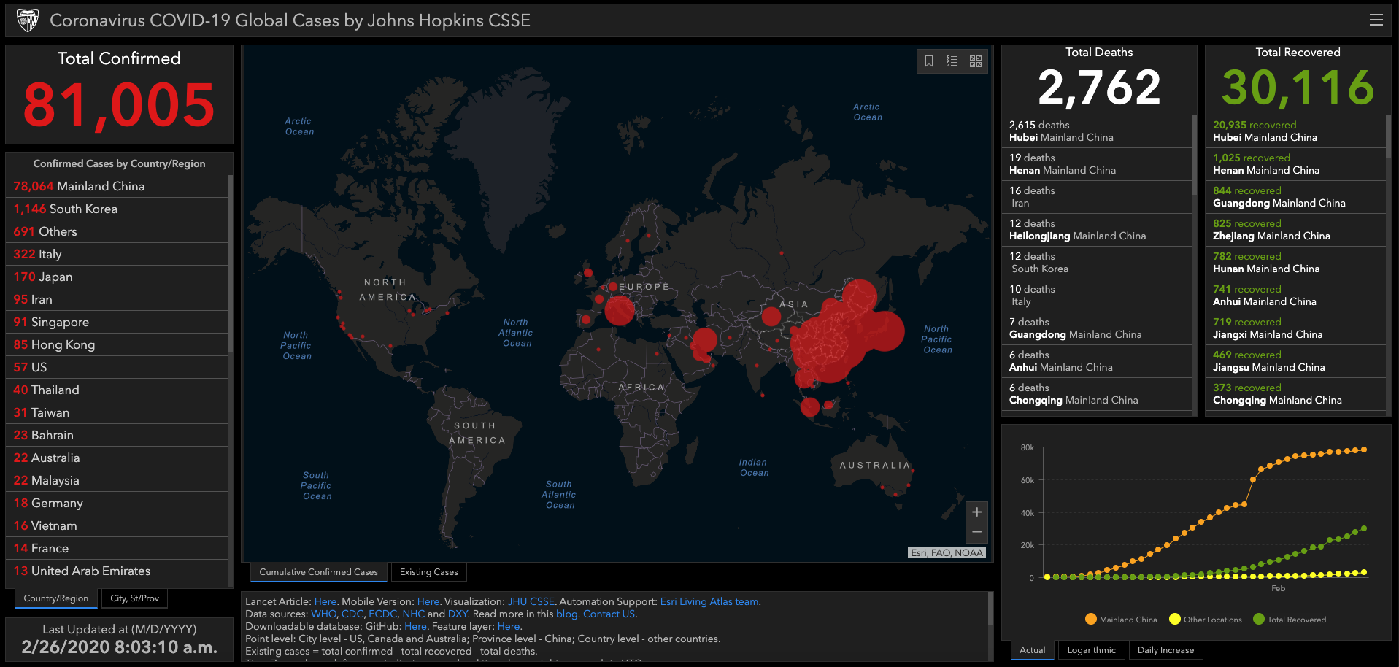Switch to City, St/Prov tab
Screen dimensions: 1399x667
tap(135, 598)
